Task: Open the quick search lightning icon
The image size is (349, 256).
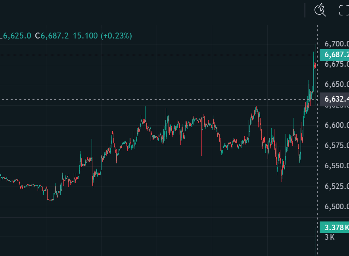Action: (320, 10)
